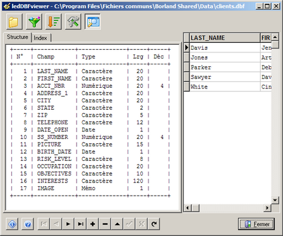Click row indicator for Parker row

click(x=186, y=68)
